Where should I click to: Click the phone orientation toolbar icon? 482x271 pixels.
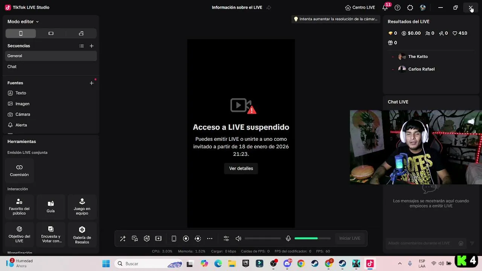pos(174,238)
